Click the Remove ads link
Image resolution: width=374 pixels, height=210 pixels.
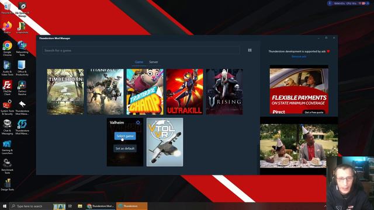coord(299,57)
